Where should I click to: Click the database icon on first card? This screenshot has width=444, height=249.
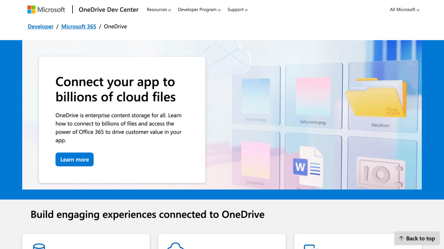click(x=39, y=246)
